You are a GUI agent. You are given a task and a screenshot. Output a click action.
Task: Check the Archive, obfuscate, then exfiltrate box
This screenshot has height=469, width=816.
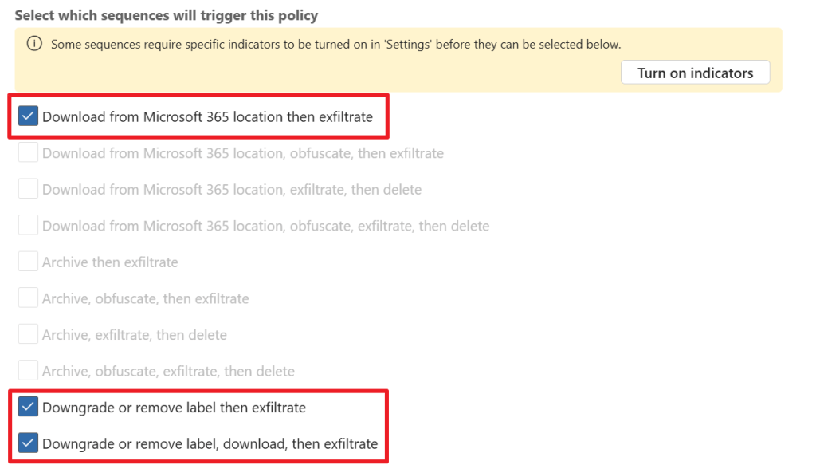28,298
